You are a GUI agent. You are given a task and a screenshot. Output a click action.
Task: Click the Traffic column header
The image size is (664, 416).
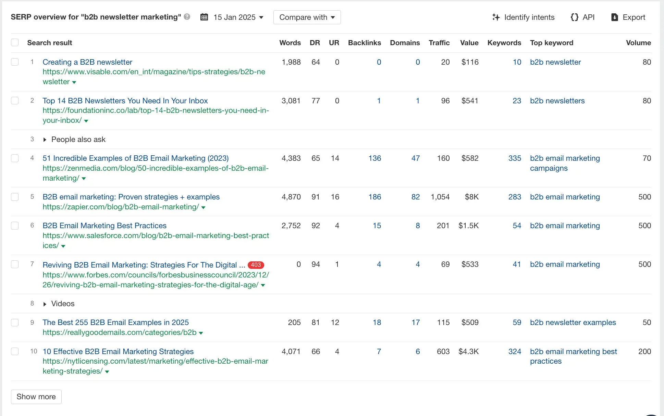pyautogui.click(x=439, y=43)
